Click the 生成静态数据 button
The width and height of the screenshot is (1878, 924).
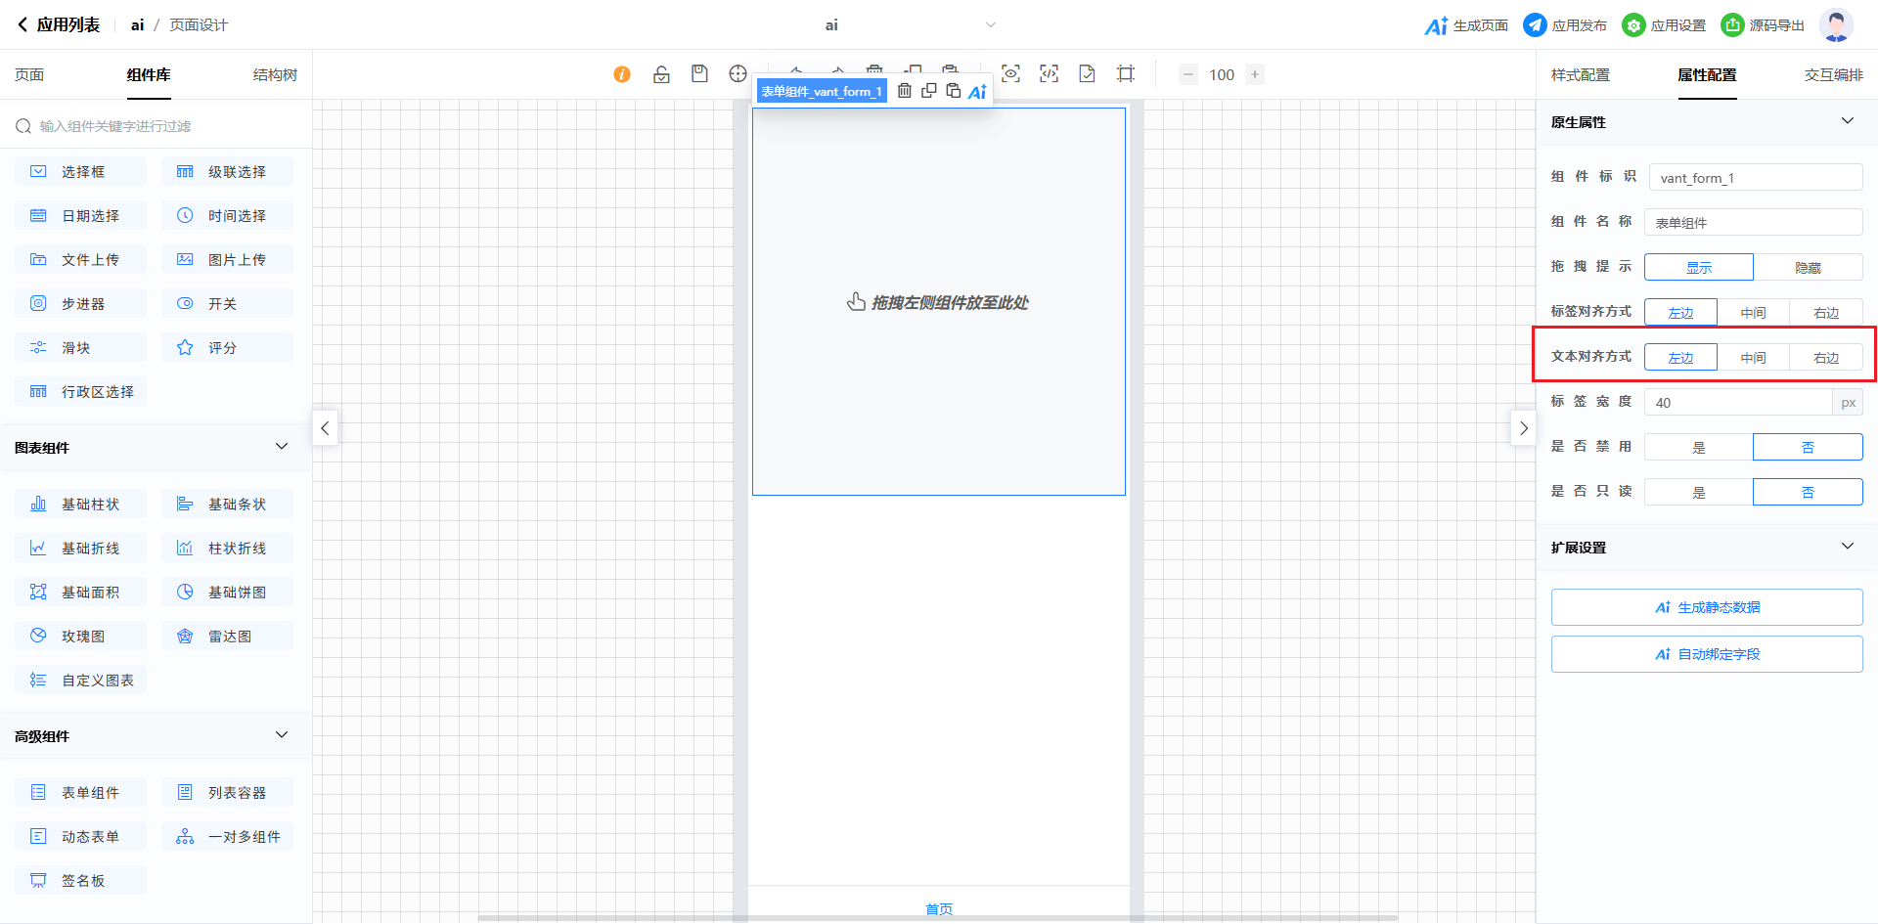coord(1706,607)
